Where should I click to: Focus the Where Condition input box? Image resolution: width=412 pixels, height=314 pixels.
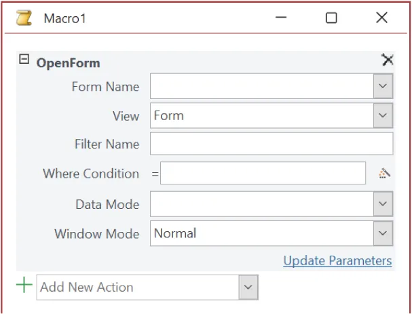[263, 174]
